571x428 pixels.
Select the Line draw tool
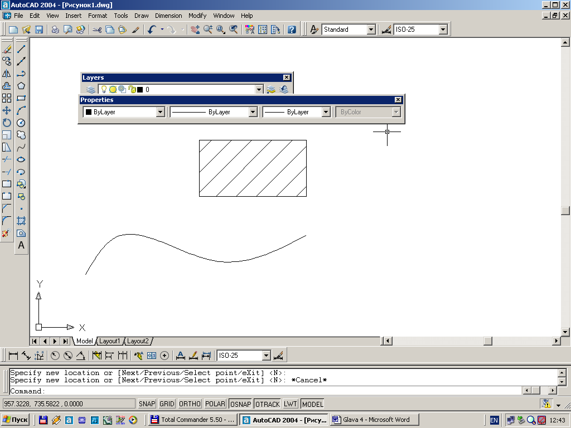pos(21,49)
